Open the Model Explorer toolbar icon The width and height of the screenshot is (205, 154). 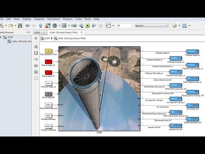[64, 26]
